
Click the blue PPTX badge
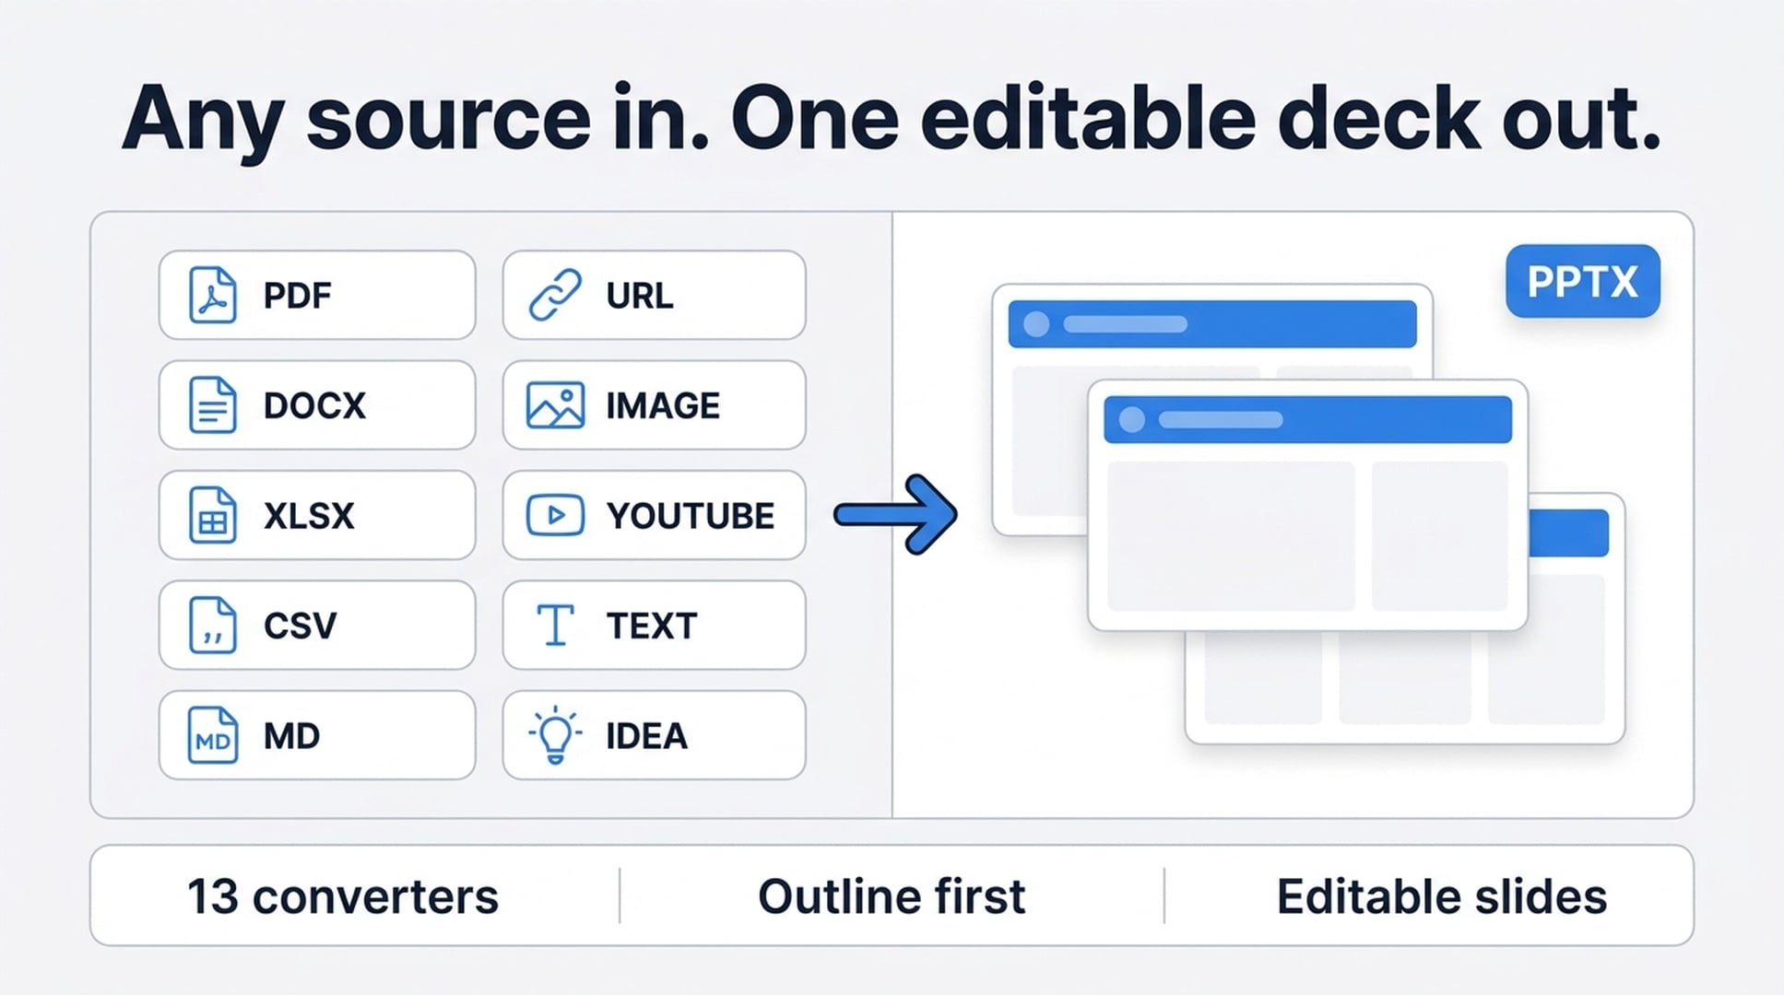coord(1583,281)
